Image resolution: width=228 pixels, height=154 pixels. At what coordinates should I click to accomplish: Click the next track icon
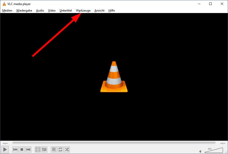tap(28, 149)
